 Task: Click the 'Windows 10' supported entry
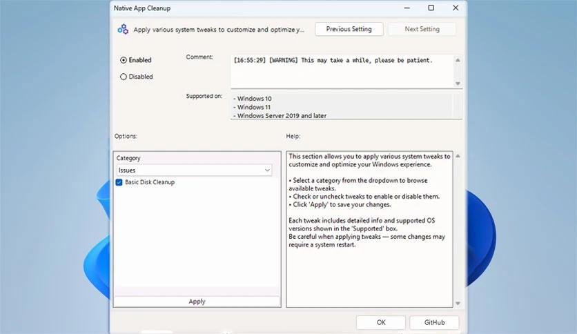253,99
